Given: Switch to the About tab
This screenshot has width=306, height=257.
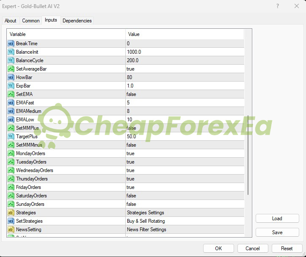Looking at the screenshot, I should click(11, 21).
